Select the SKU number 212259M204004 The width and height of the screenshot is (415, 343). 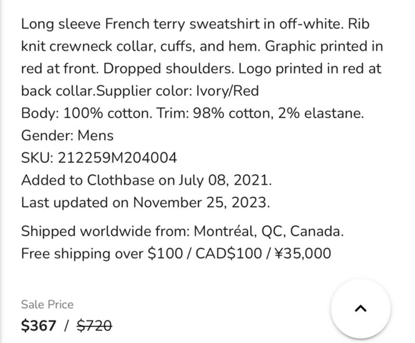[118, 158]
